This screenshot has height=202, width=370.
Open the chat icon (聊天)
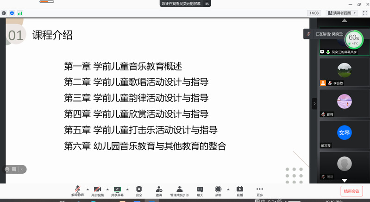(x=200, y=189)
